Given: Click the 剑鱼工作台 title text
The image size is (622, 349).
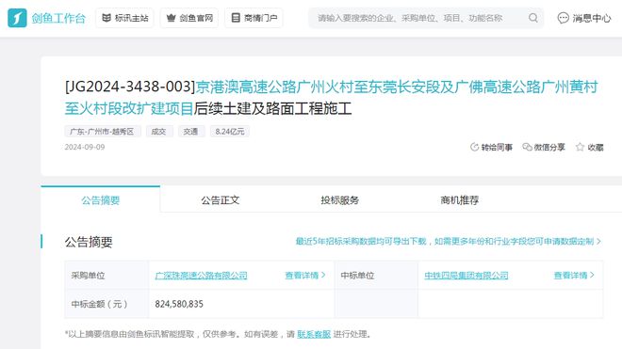Looking at the screenshot, I should [58, 18].
